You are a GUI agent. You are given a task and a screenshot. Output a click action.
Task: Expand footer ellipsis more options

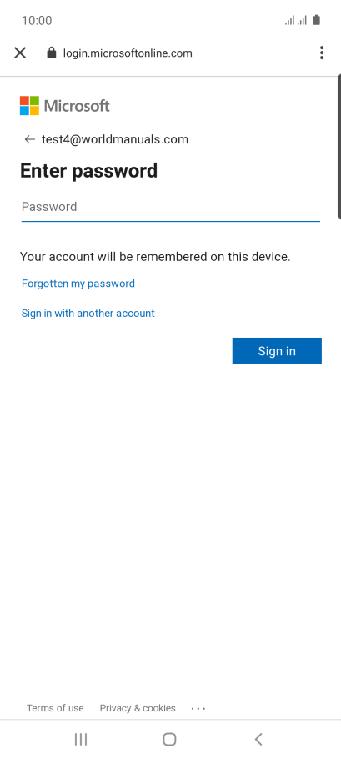[198, 709]
